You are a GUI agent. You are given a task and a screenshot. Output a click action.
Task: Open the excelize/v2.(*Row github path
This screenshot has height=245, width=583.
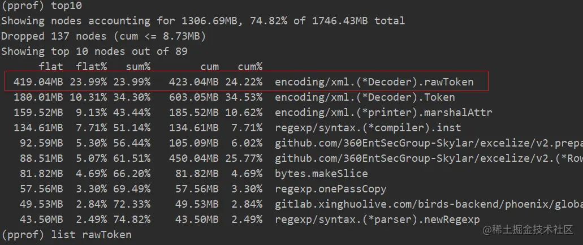[x=428, y=158]
